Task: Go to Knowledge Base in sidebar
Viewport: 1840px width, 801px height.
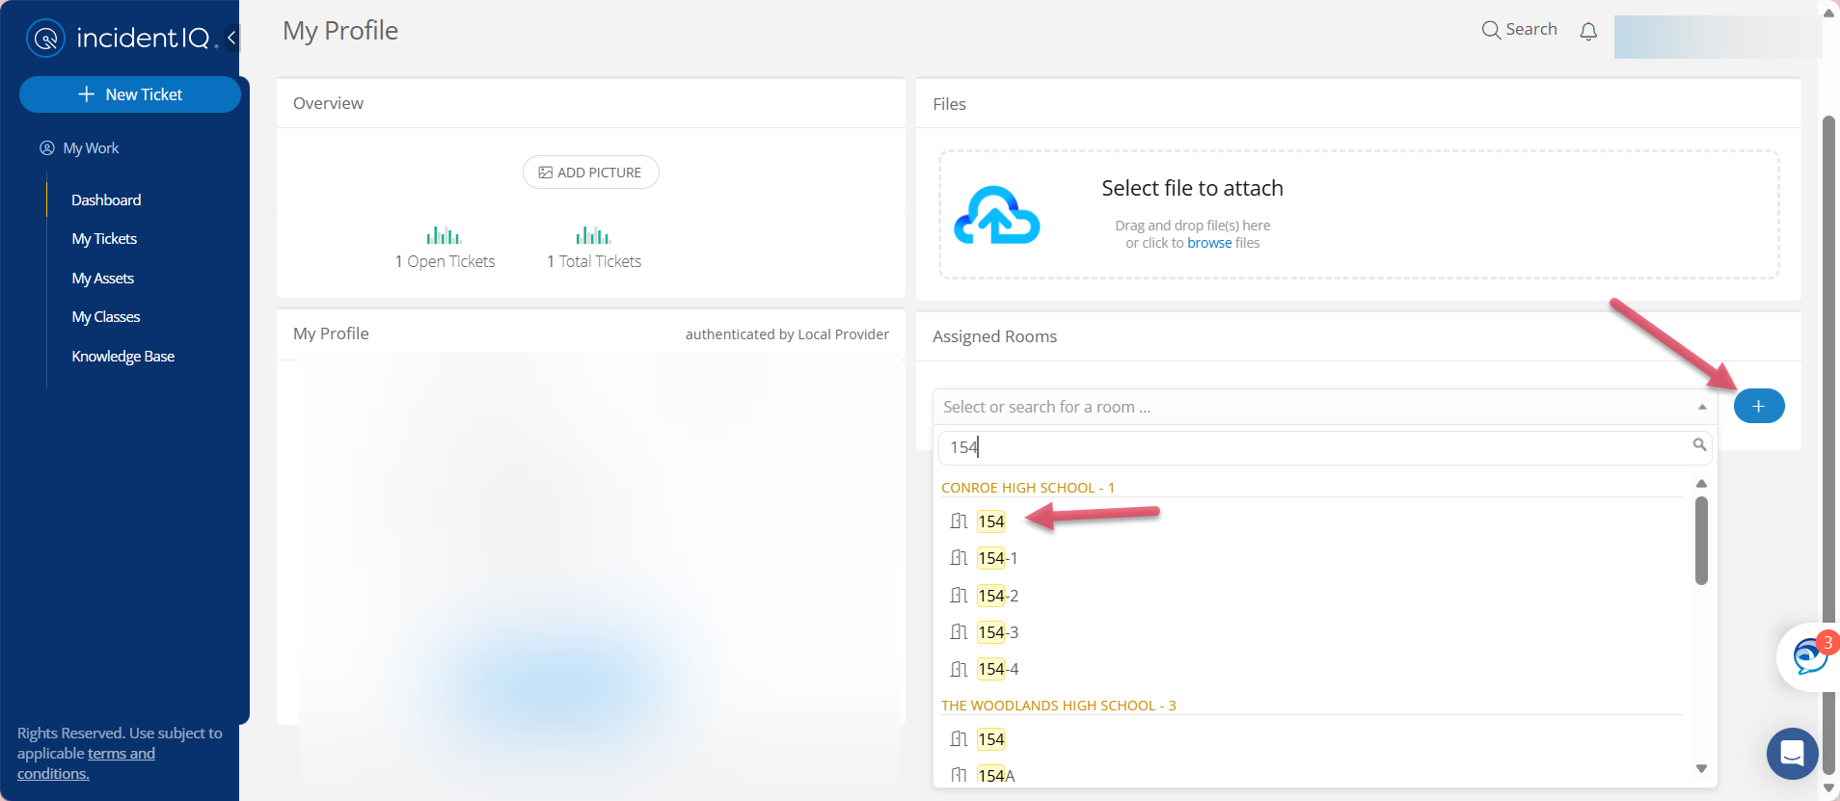Action: [x=122, y=357]
